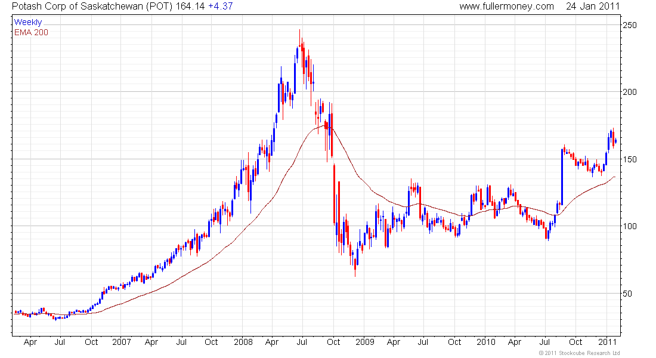Viewport: 656px width, 358px height.
Task: Click the 200 price axis label
Action: 630,92
